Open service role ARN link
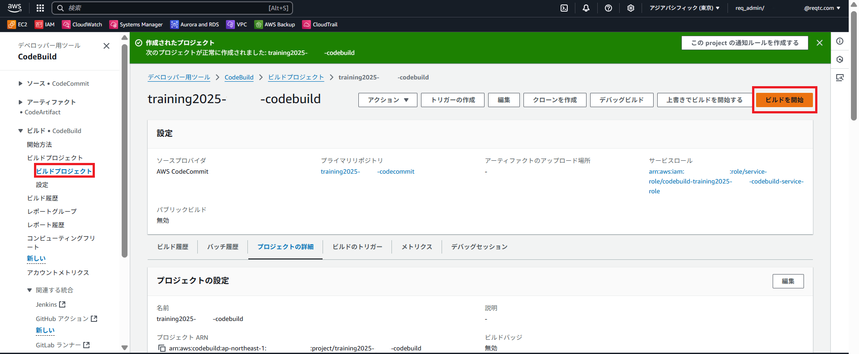Viewport: 859px width, 354px height. pyautogui.click(x=726, y=181)
